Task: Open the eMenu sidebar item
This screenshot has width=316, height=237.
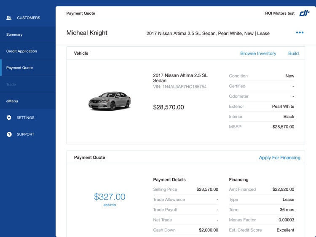Action: pos(12,101)
